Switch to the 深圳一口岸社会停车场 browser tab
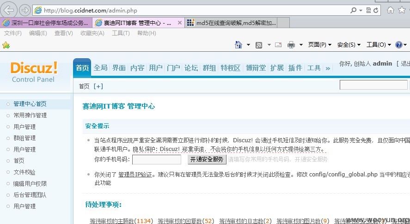410x224 pixels. coord(46,23)
